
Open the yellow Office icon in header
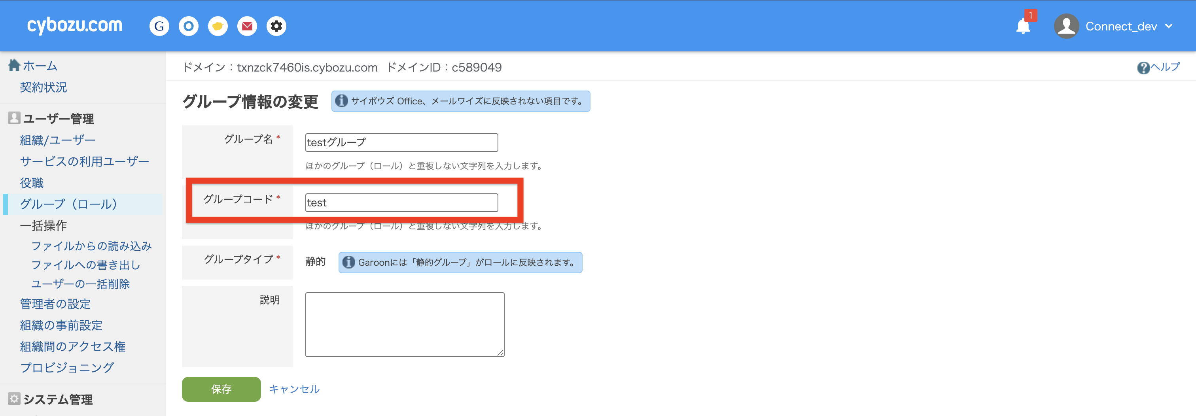[x=218, y=26]
